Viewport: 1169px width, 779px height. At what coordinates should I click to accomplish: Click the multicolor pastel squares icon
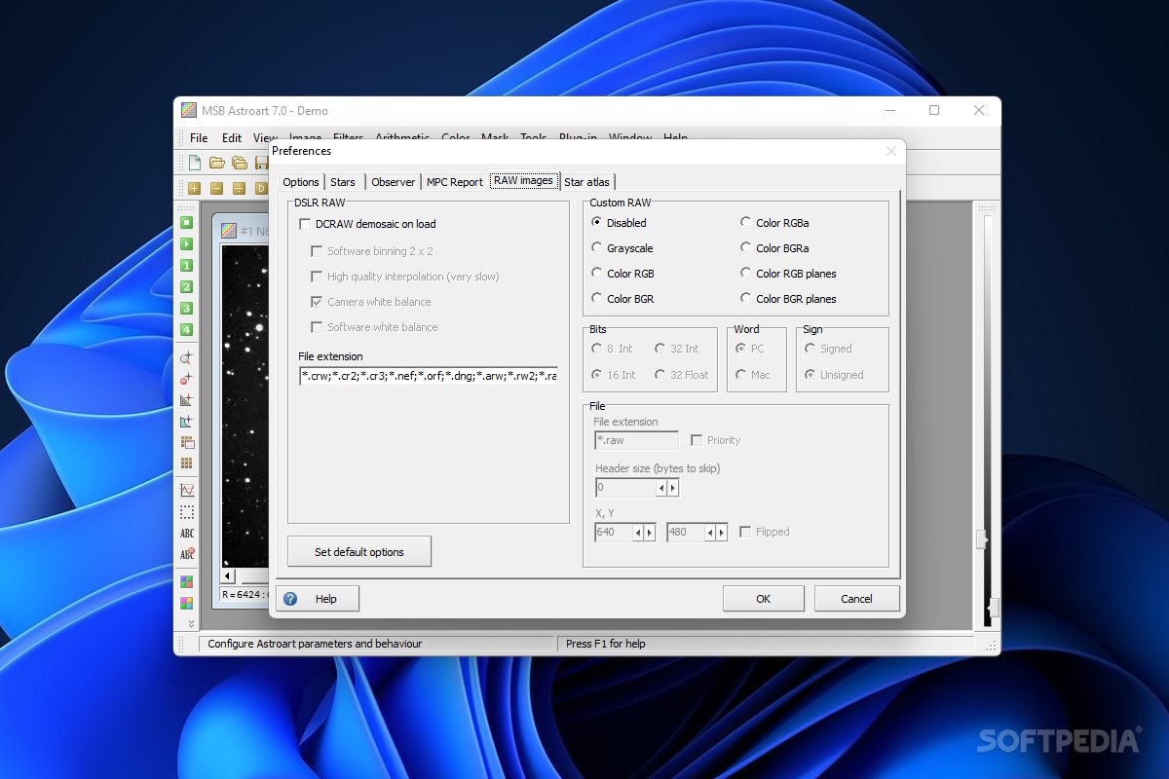(x=186, y=604)
